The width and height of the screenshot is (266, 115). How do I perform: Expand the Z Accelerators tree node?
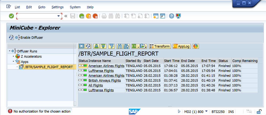point(13,56)
